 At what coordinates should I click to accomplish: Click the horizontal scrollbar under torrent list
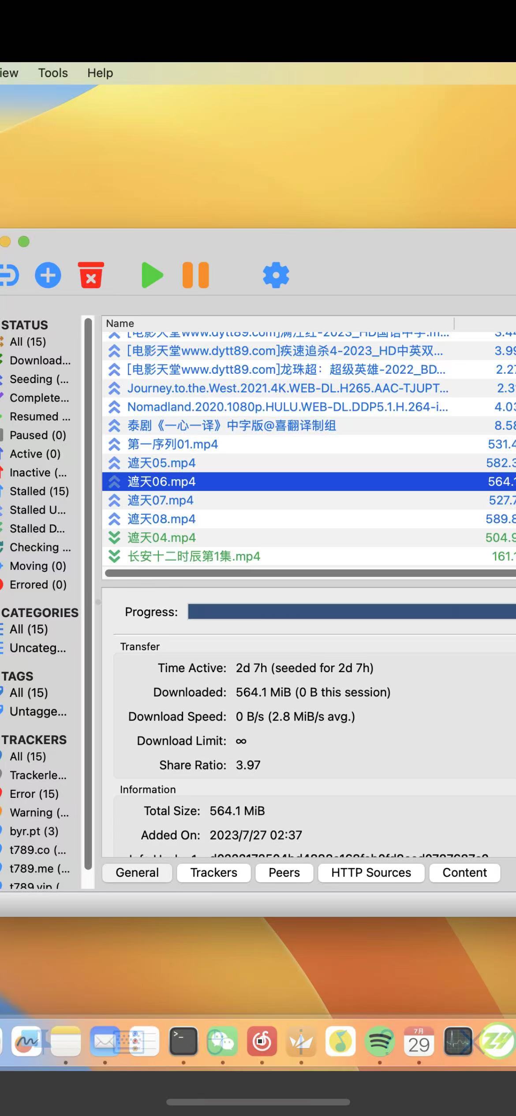click(309, 573)
